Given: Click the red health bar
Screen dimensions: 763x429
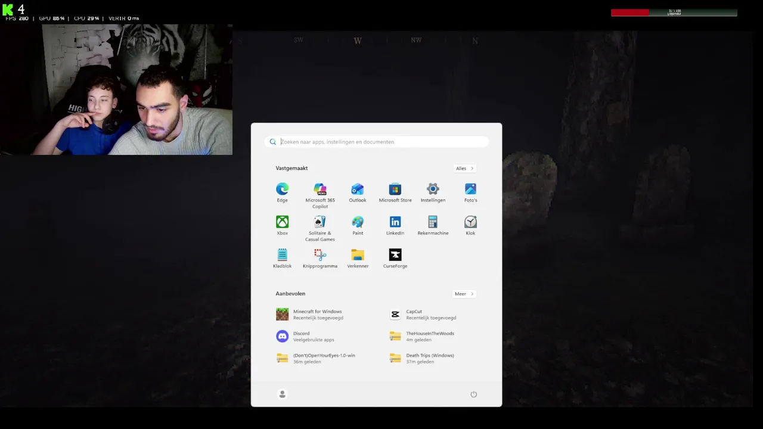Looking at the screenshot, I should tap(629, 13).
